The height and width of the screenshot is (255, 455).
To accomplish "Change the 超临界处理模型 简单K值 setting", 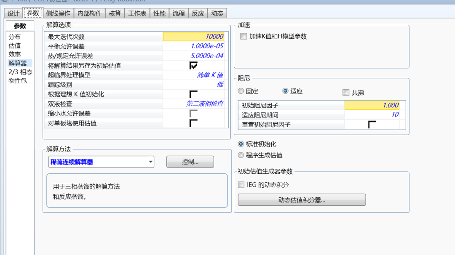I will point(211,75).
